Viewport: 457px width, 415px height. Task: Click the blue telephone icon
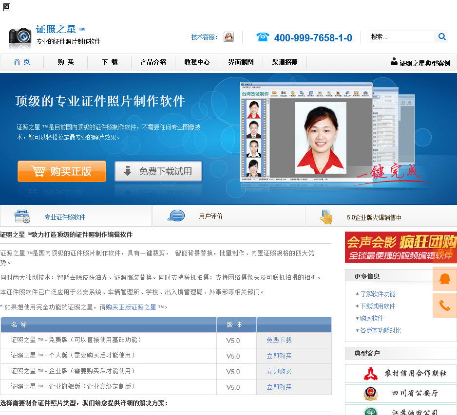(x=263, y=37)
